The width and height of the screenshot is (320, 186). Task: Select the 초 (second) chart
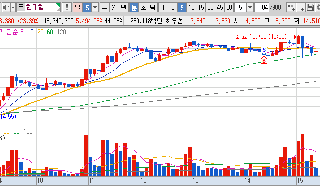pyautogui.click(x=143, y=8)
